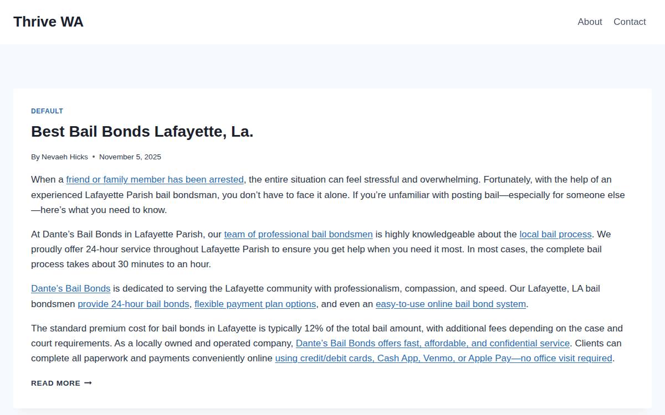Click 'Dante's Bail Bonds offers fast, affordable' link
665x415 pixels.
click(x=433, y=344)
